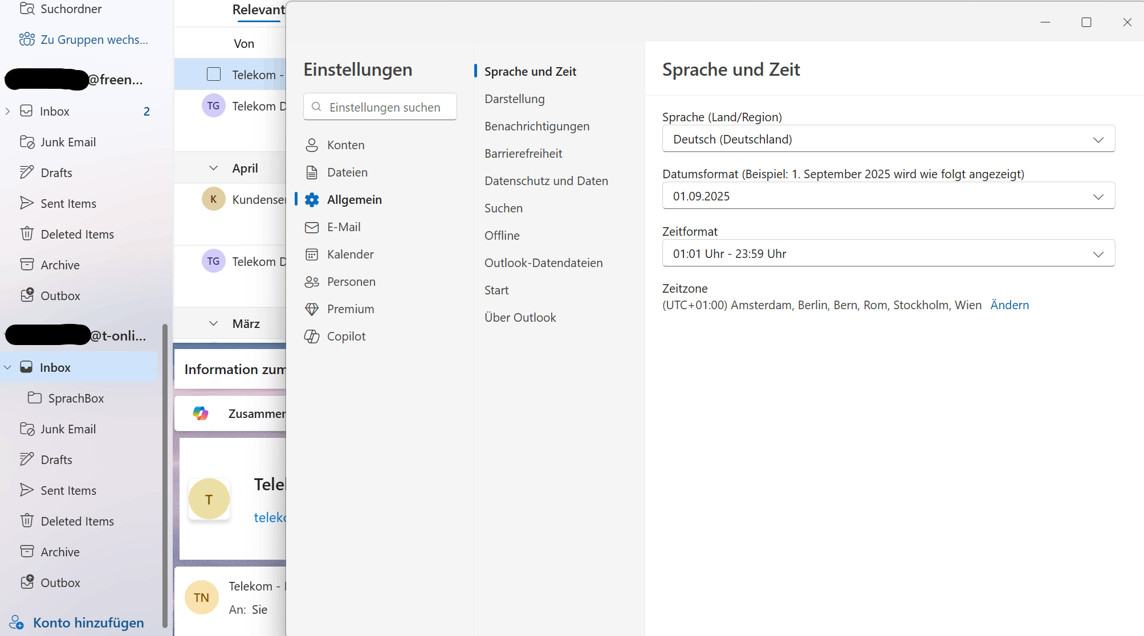Click the Copilot Zusammenfassung icon
The width and height of the screenshot is (1144, 636).
coord(201,413)
